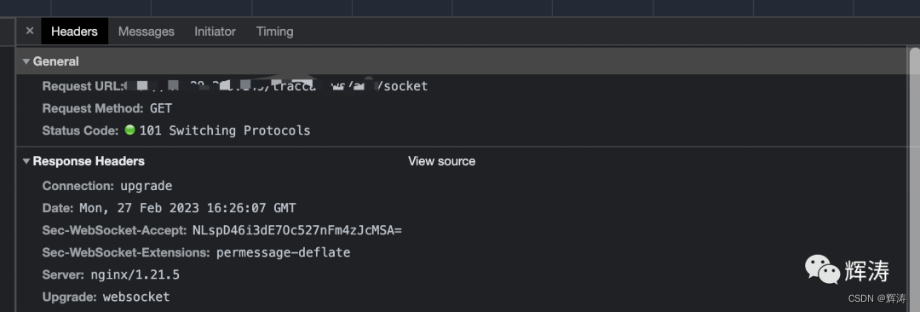920x312 pixels.
Task: Open the Initiator tab
Action: pos(215,32)
